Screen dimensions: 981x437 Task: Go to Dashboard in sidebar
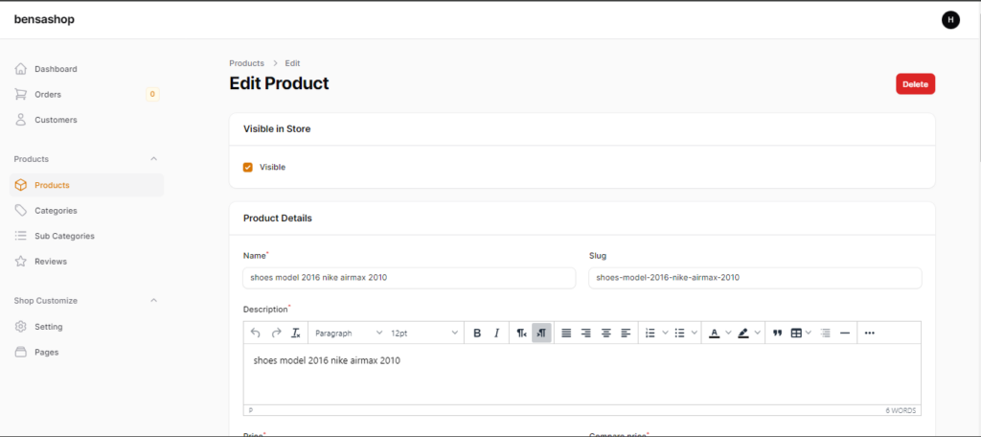coord(86,69)
